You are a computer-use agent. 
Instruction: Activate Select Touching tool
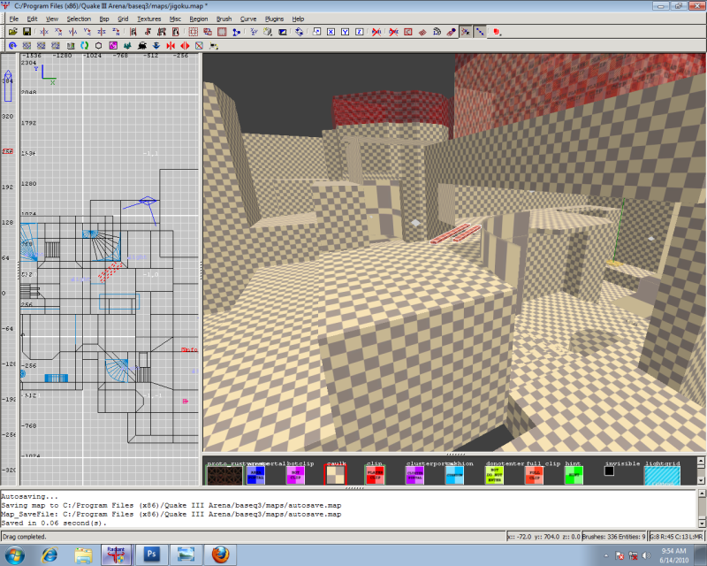(147, 32)
